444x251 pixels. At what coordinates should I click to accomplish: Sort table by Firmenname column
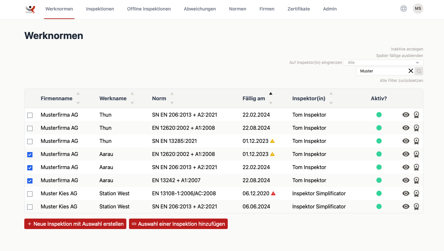56,98
